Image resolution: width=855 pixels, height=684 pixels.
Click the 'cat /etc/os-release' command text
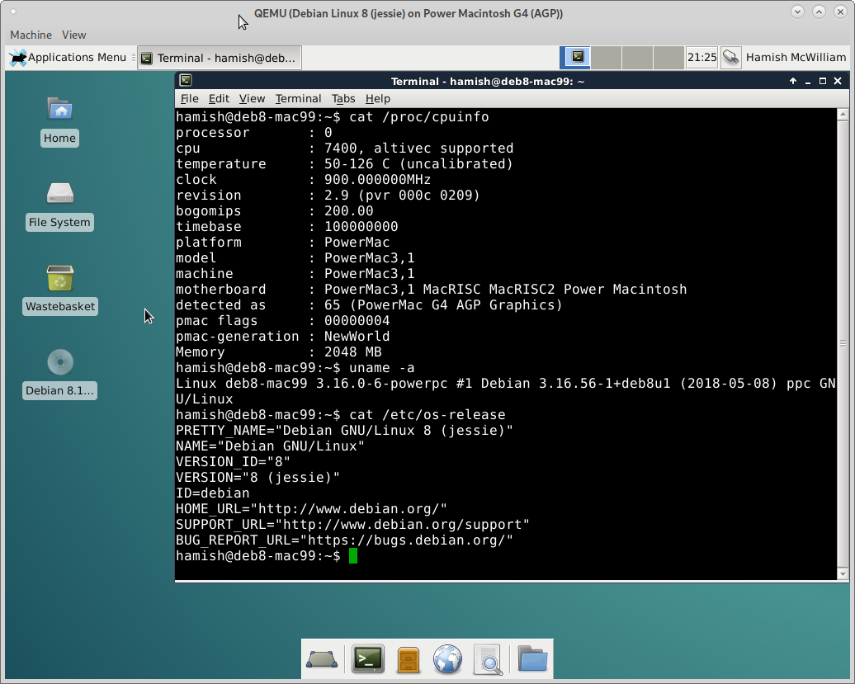pos(427,415)
